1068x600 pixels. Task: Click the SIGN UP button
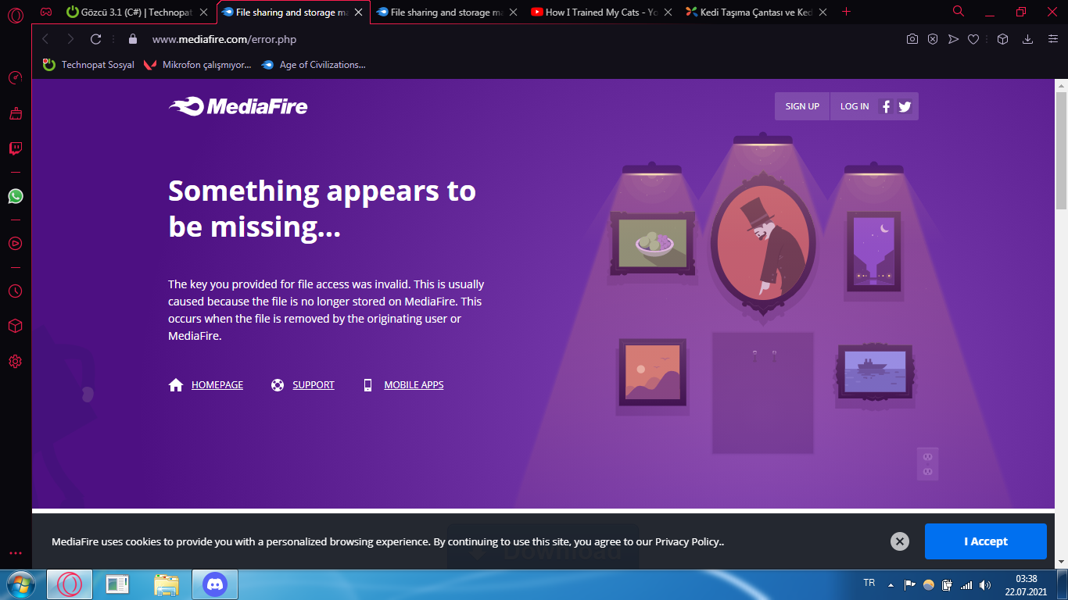[802, 106]
